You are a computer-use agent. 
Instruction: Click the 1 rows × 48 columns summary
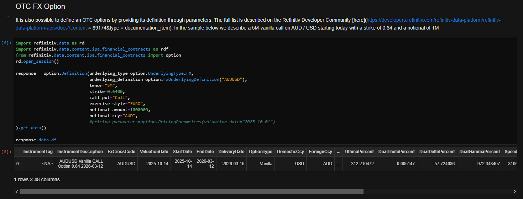pos(37,179)
